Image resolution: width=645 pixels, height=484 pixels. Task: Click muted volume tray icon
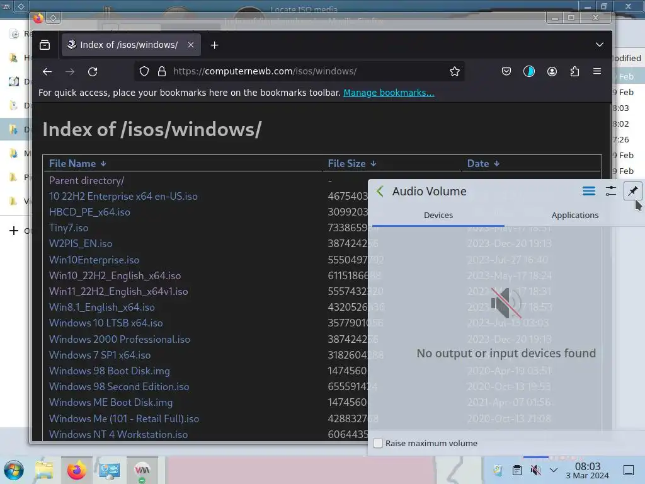click(x=535, y=470)
